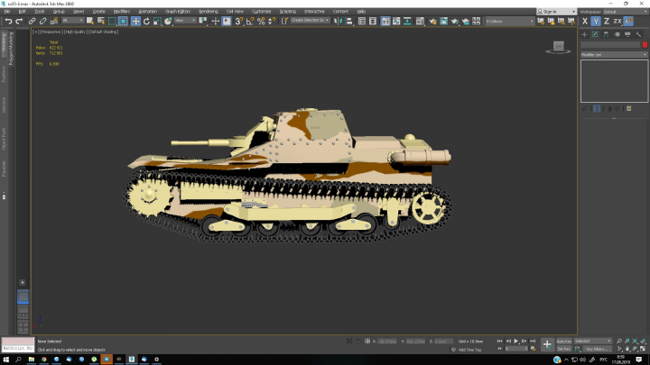
Task: Open the Workspace Default dropdown
Action: point(625,12)
